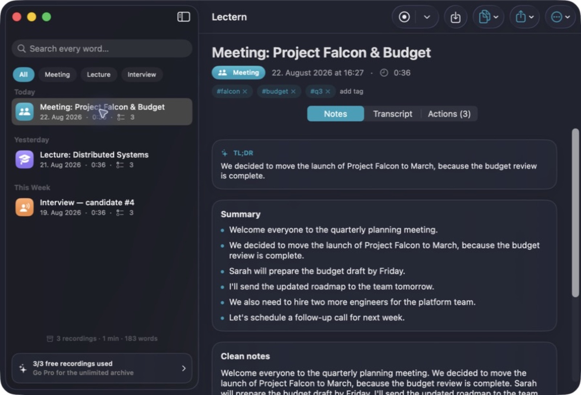Screen dimensions: 581x395
Task: Click the Meeting type badge
Action: (239, 73)
